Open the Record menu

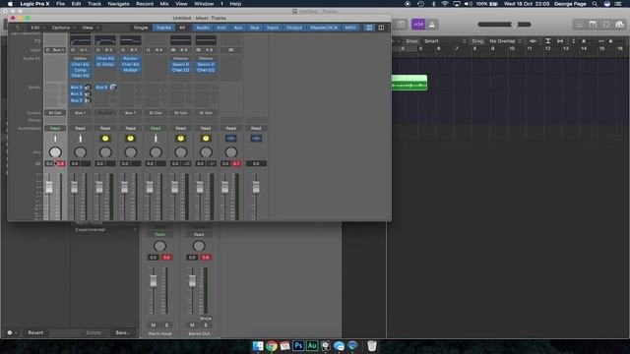point(145,4)
